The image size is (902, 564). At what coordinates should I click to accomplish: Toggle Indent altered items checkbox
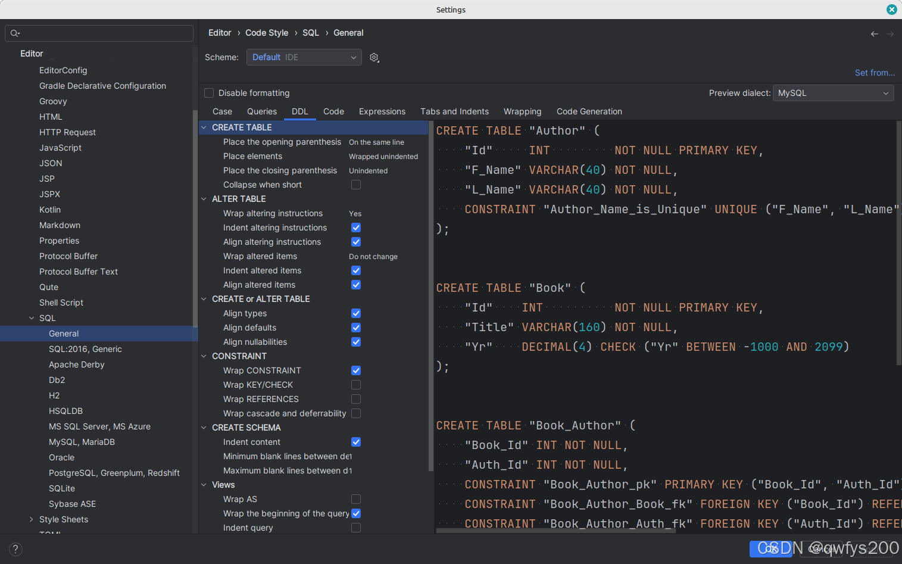click(x=356, y=270)
